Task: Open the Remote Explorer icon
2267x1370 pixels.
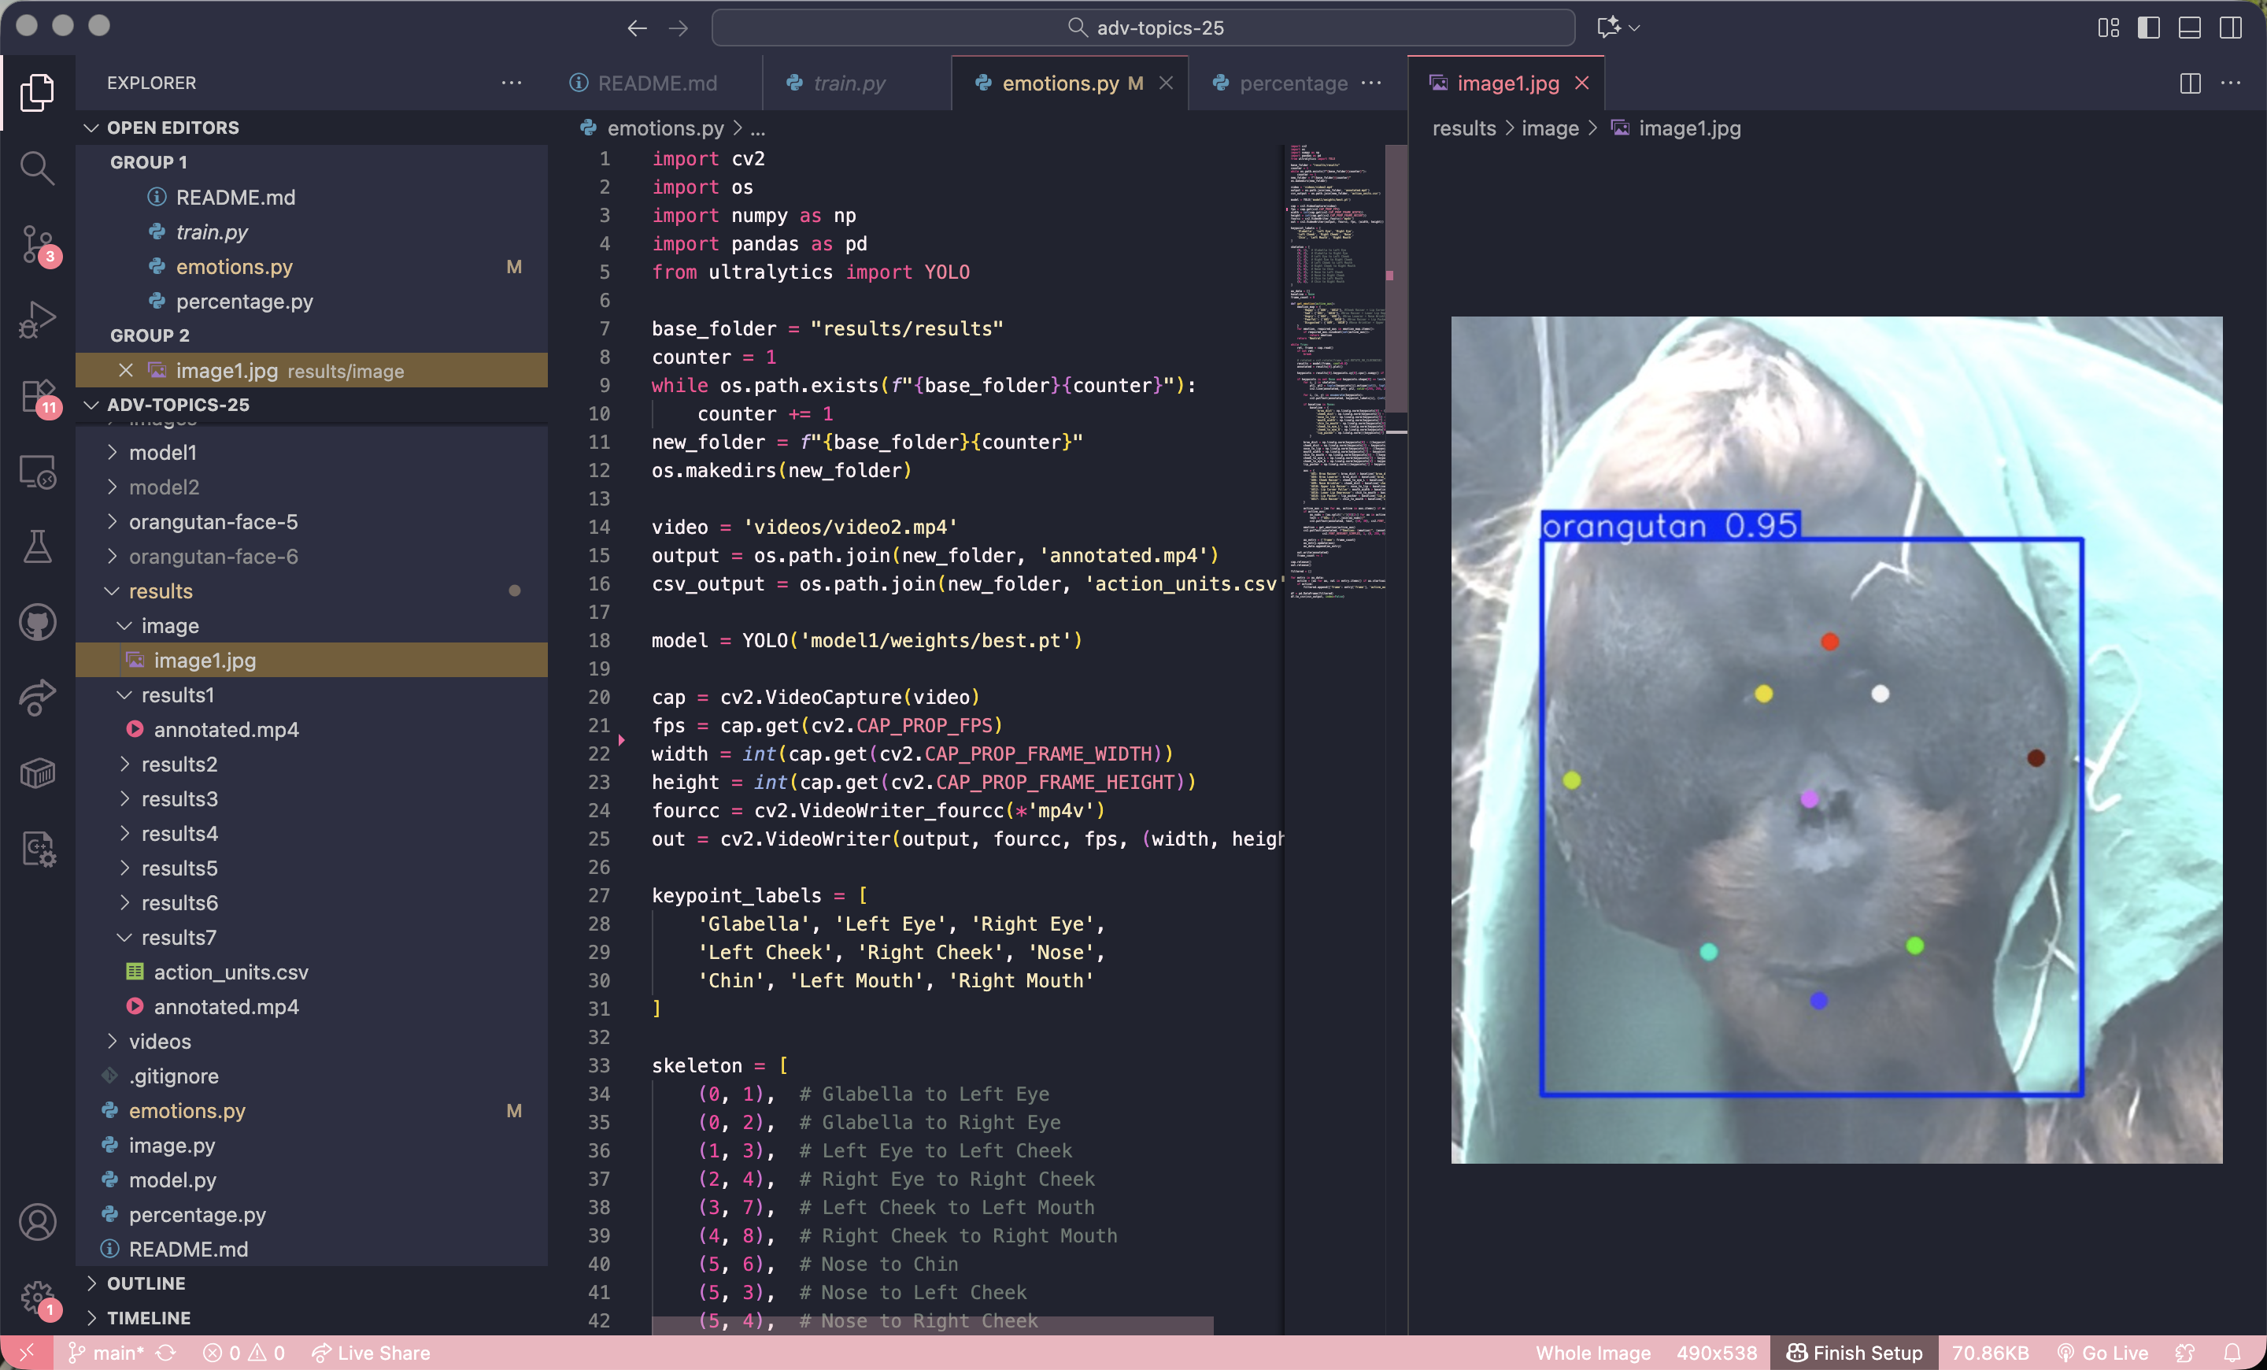Action: (x=37, y=471)
